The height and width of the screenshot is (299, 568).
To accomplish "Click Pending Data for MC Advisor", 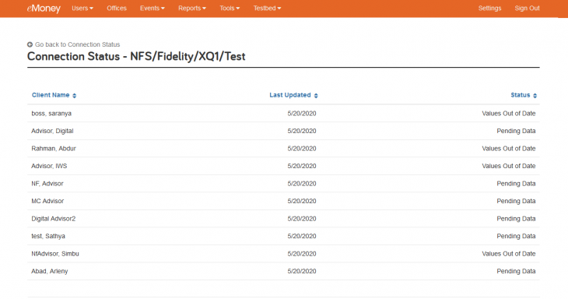I will click(x=516, y=201).
